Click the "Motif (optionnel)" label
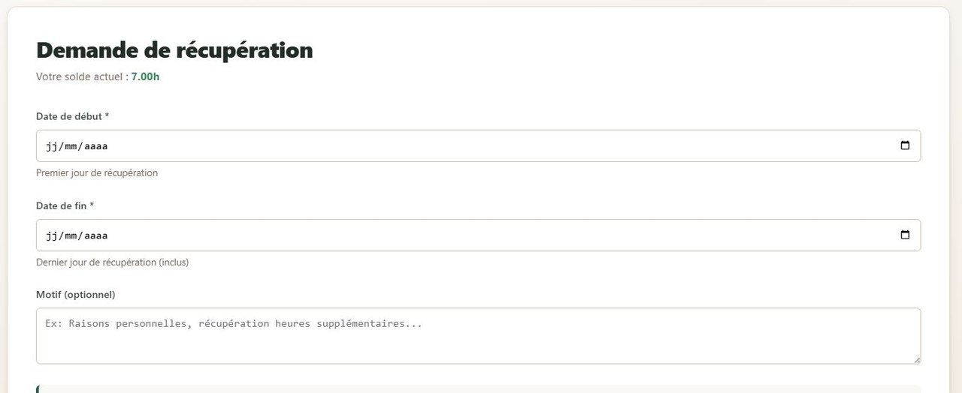 coord(75,294)
